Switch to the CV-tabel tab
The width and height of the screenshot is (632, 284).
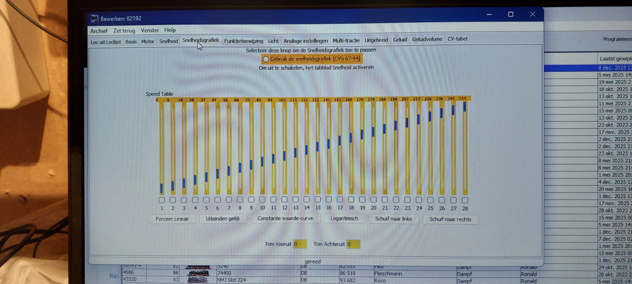457,39
